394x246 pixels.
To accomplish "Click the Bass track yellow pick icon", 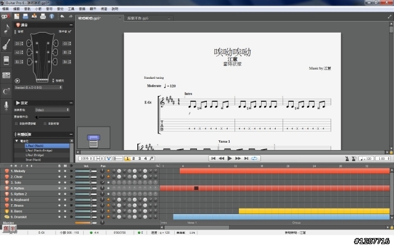I will pos(7,211).
